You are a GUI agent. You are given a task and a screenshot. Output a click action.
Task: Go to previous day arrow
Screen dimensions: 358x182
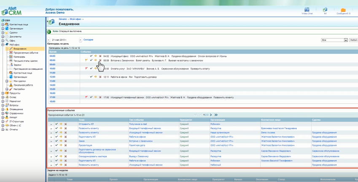click(x=48, y=40)
